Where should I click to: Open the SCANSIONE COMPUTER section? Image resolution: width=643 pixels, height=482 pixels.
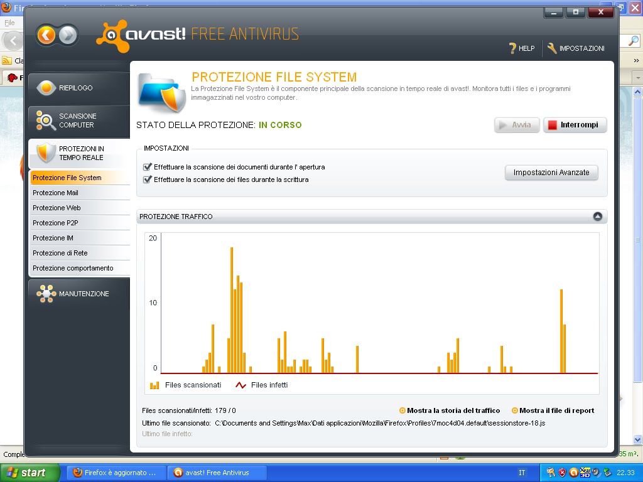(79, 120)
